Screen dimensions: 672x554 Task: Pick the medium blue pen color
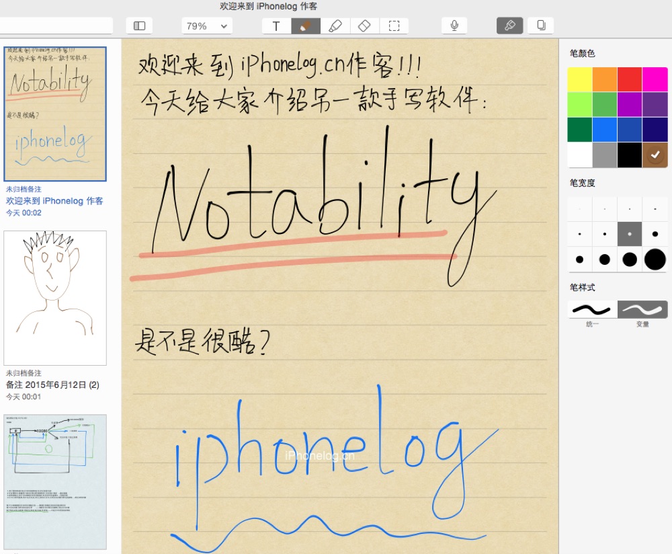[630, 130]
